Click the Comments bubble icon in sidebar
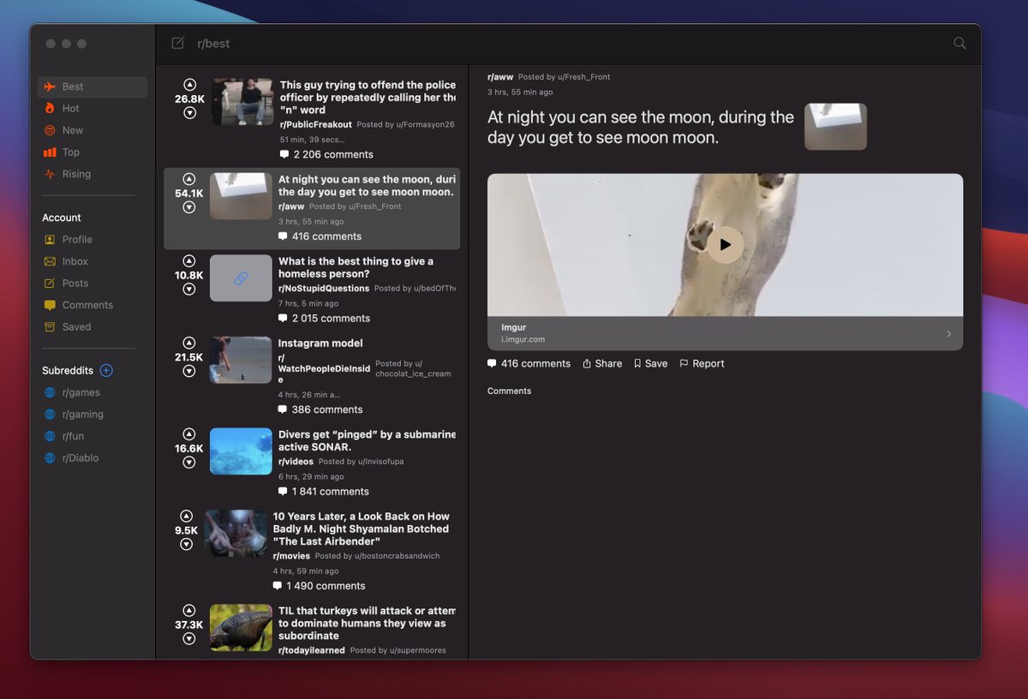Image resolution: width=1028 pixels, height=699 pixels. [x=50, y=305]
